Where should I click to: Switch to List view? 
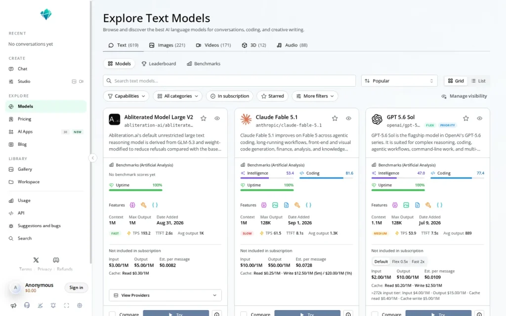pos(478,81)
